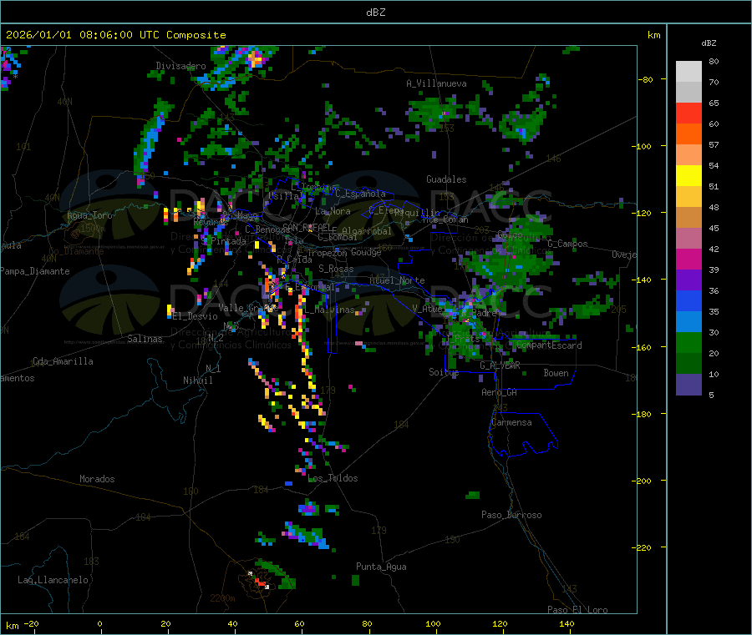Select the Paso_El_Loro label
The width and height of the screenshot is (752, 635).
pyautogui.click(x=577, y=609)
